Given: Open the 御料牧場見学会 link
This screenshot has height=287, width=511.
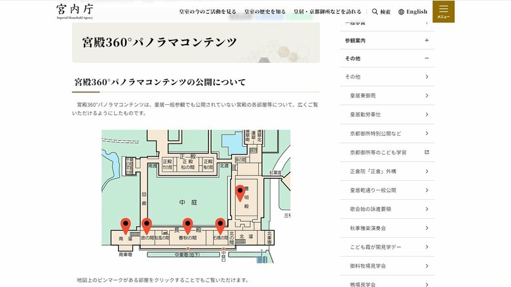Looking at the screenshot, I should click(368, 266).
